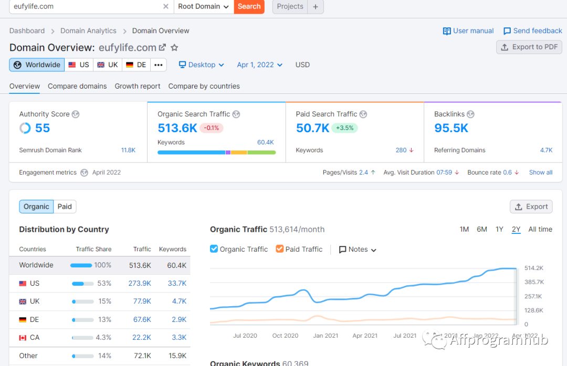Viewport: 567px width, 366px height.
Task: Click Organic Keywords value 60.4K in the summary card
Action: point(266,142)
